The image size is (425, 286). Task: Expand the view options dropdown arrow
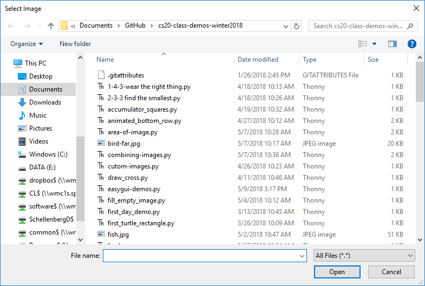click(375, 44)
